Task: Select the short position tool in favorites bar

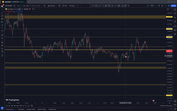Action: [x=109, y=6]
